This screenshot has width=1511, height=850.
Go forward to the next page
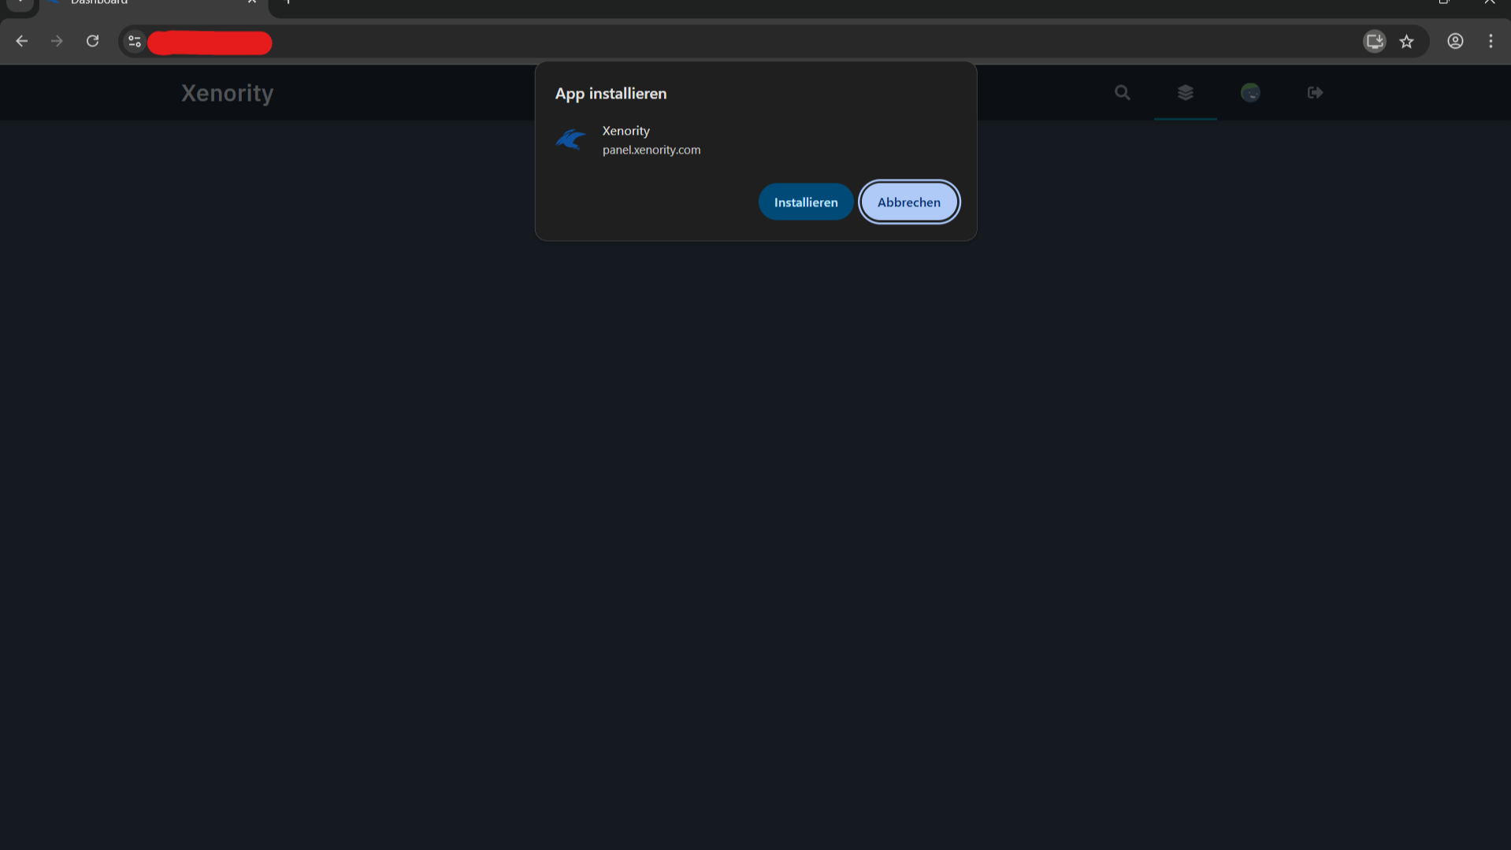coord(57,42)
